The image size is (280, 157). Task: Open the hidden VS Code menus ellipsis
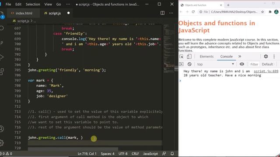[68, 4]
